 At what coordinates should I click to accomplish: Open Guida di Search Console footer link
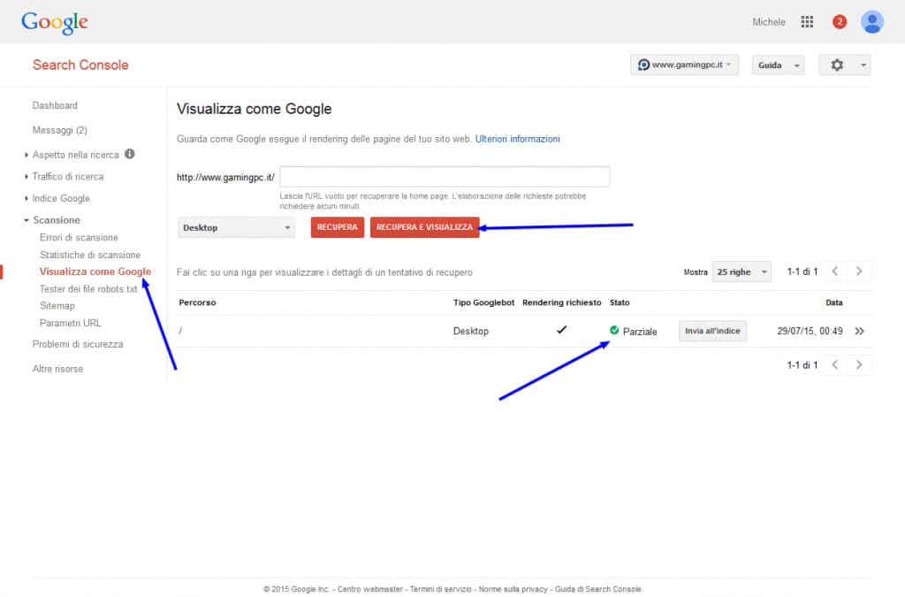click(x=598, y=589)
